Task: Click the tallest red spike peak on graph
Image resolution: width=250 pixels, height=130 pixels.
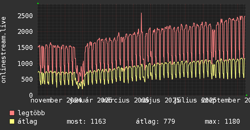Action: 141,13
